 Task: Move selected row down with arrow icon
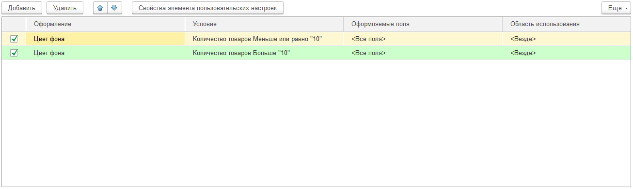[114, 8]
